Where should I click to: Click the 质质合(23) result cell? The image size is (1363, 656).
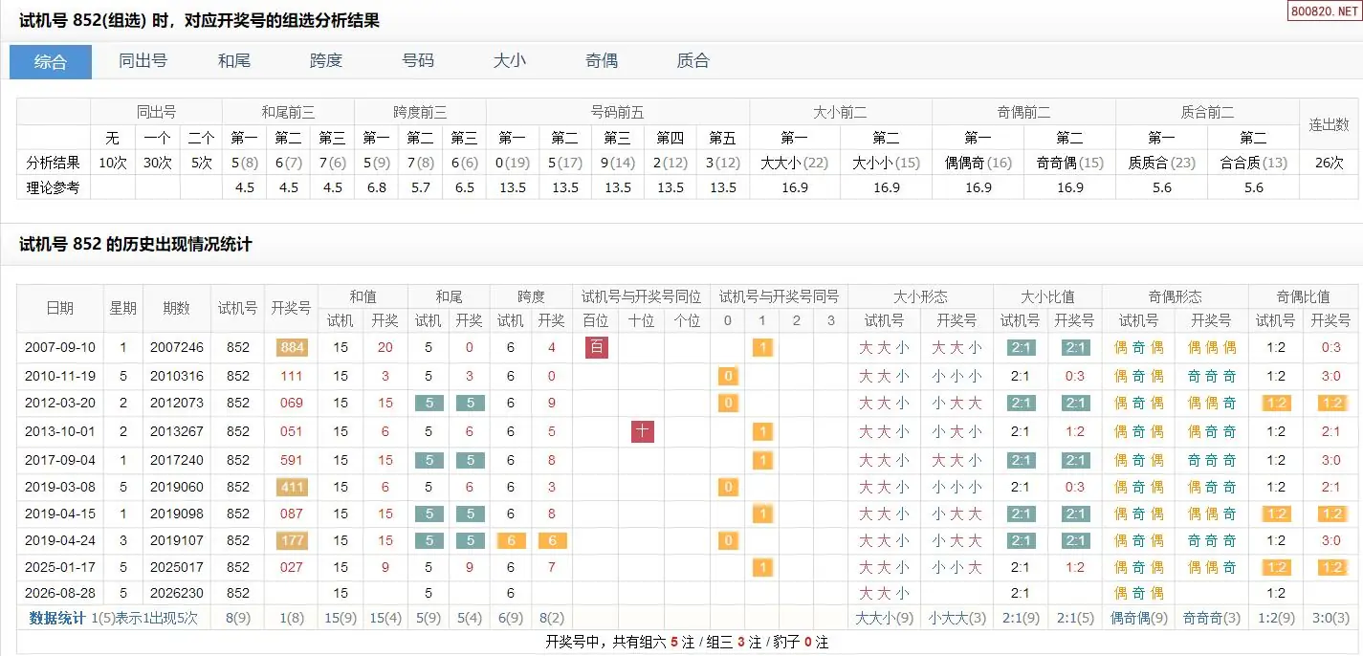click(x=1161, y=164)
